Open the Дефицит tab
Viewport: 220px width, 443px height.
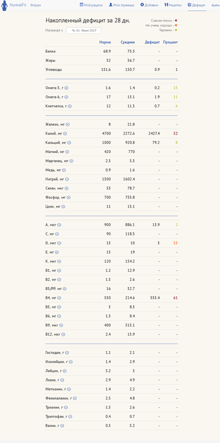click(197, 5)
